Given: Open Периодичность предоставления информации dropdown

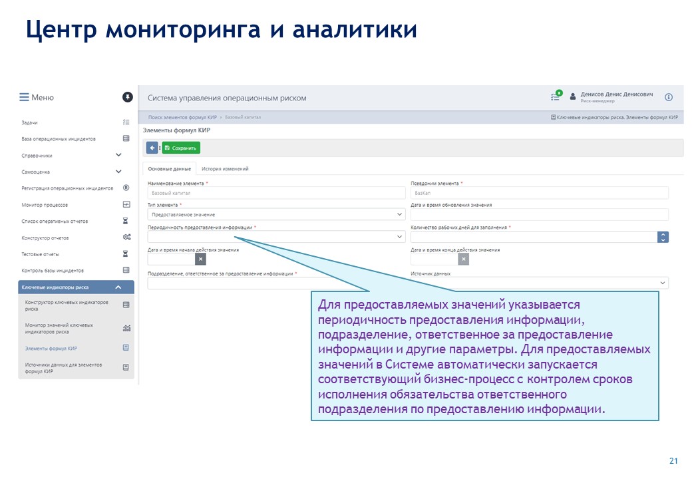Looking at the screenshot, I should coord(276,237).
